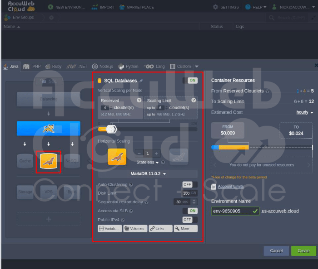Switch to the Java tab
The image size is (318, 269).
pos(11,66)
